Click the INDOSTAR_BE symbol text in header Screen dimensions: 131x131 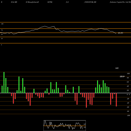91,2
